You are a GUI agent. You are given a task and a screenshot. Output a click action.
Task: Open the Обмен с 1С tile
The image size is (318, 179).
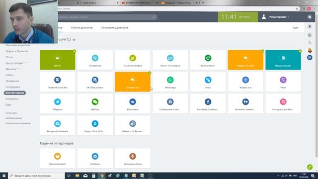[133, 126]
